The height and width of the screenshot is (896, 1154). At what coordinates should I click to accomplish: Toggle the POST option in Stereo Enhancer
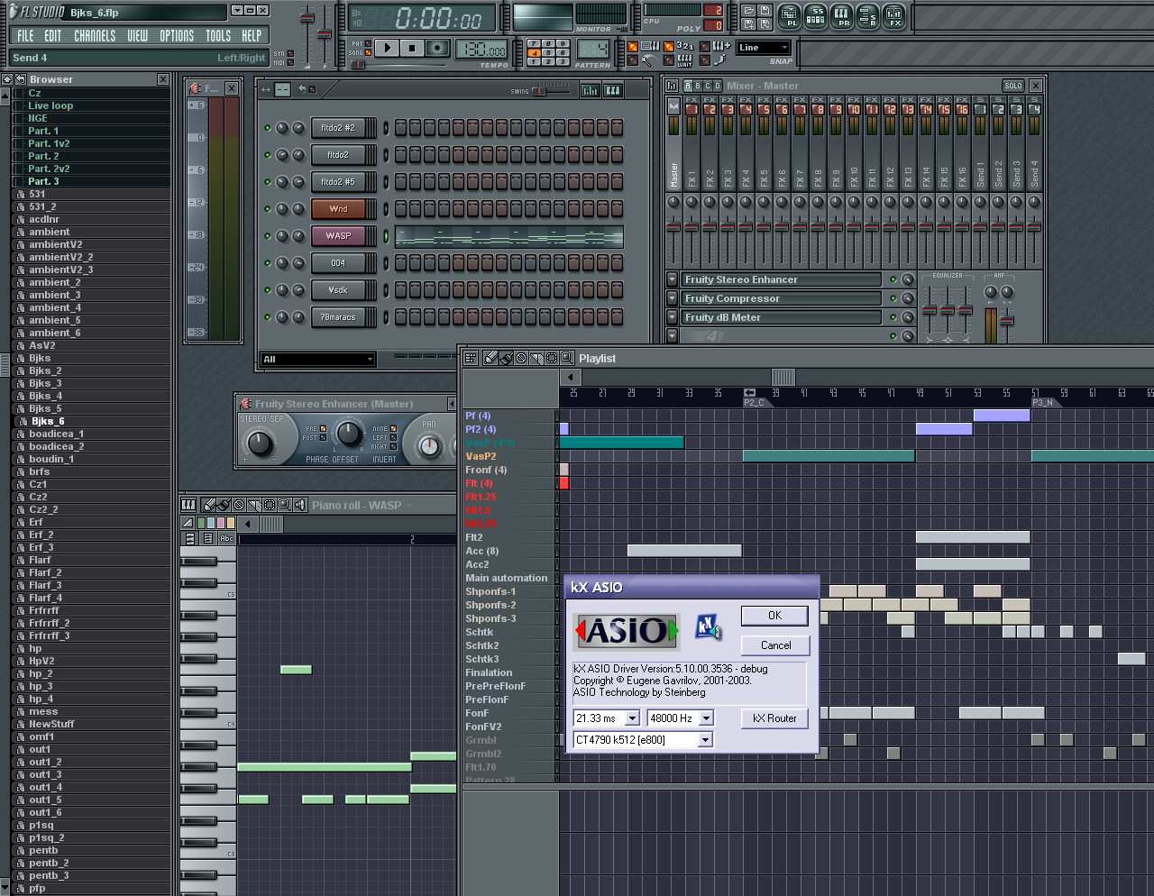pyautogui.click(x=324, y=438)
